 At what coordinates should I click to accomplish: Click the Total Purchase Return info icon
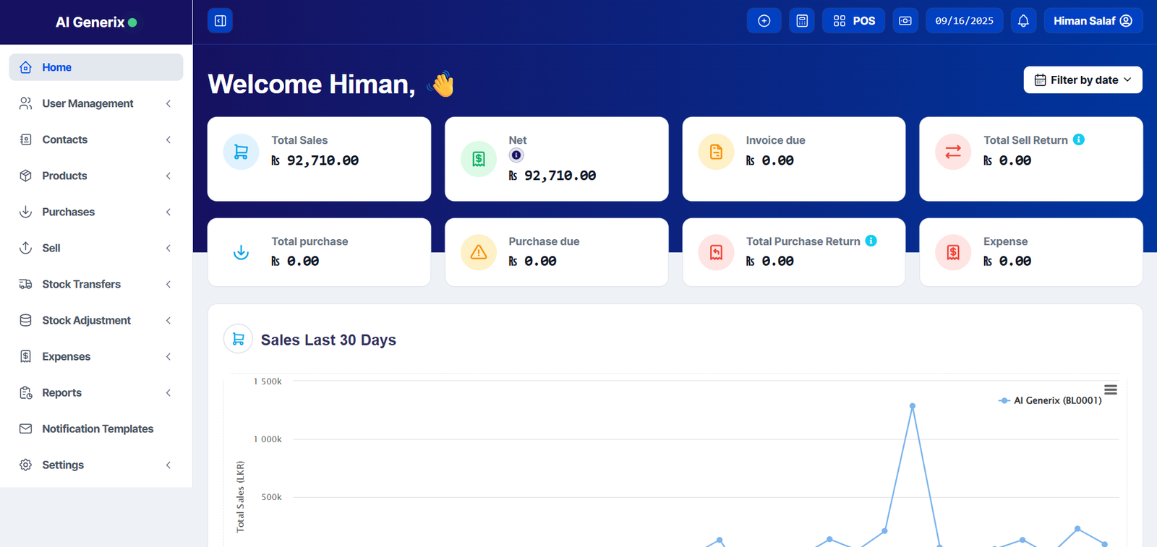pyautogui.click(x=871, y=241)
